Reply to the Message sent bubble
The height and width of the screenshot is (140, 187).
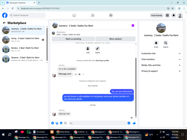point(80,74)
